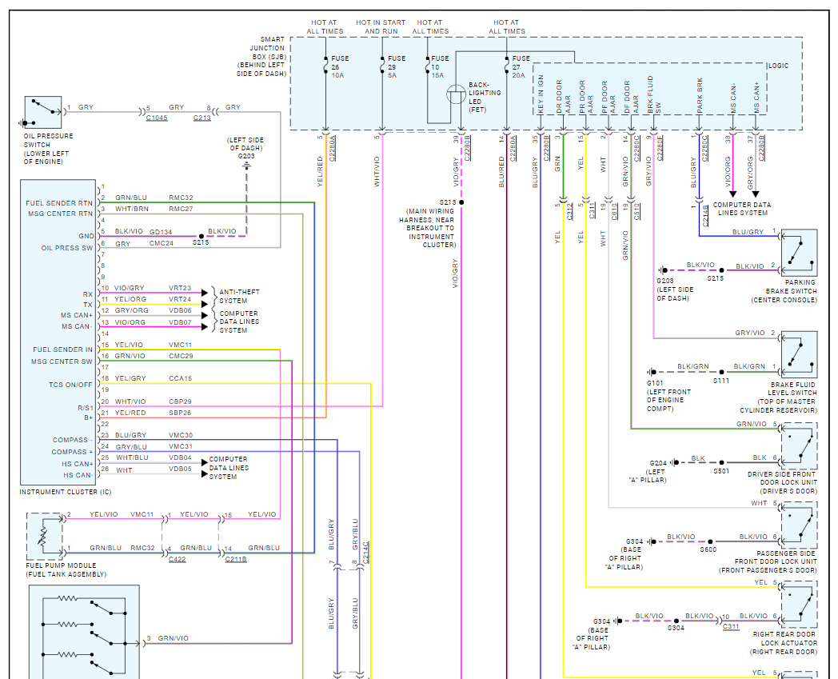Image resolution: width=838 pixels, height=679 pixels.
Task: Click the S213 splice dot on VIO/GRY wire
Action: [461, 202]
